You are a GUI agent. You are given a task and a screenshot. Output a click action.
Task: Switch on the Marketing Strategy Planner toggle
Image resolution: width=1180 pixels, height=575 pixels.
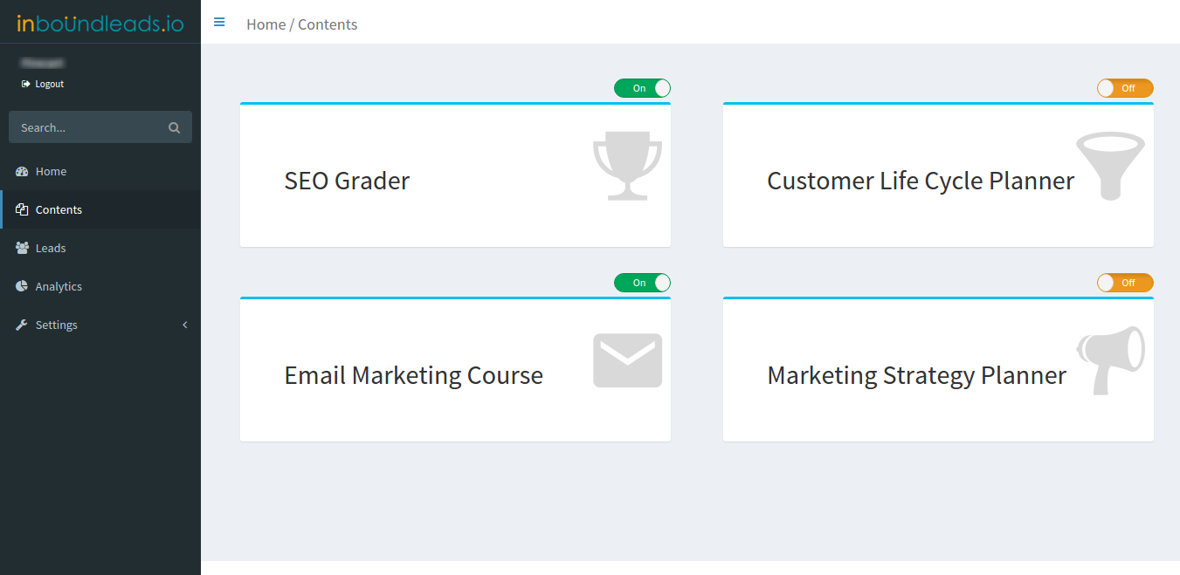(1125, 283)
